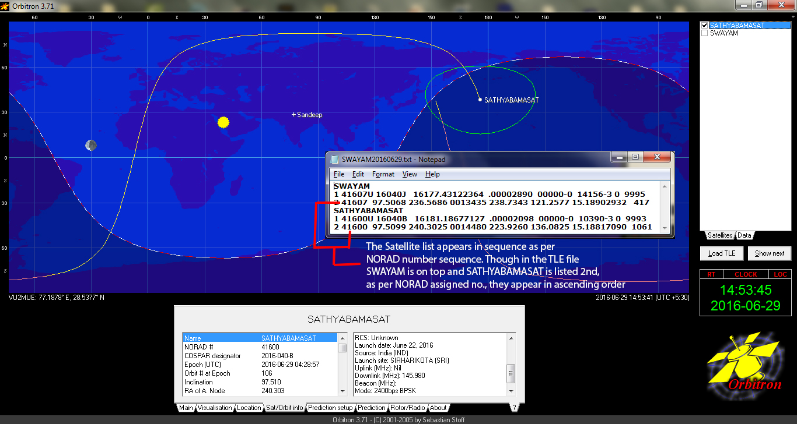Switch to the Prediction setup tab

tap(330, 408)
